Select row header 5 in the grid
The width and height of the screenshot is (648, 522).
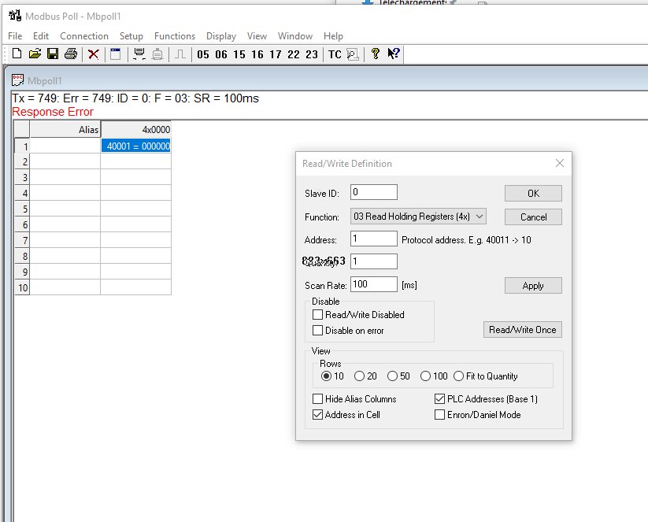point(22,209)
